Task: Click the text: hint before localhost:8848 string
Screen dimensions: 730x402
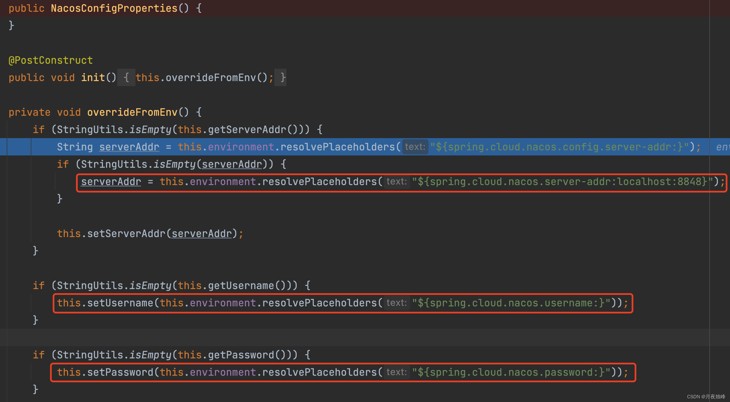Action: (x=397, y=181)
